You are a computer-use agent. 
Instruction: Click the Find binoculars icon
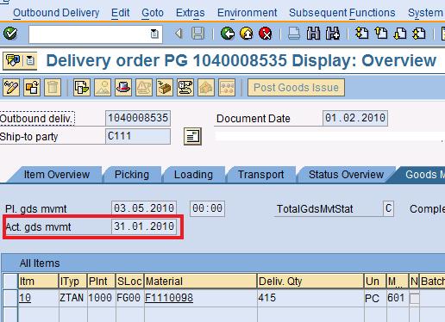coord(313,34)
